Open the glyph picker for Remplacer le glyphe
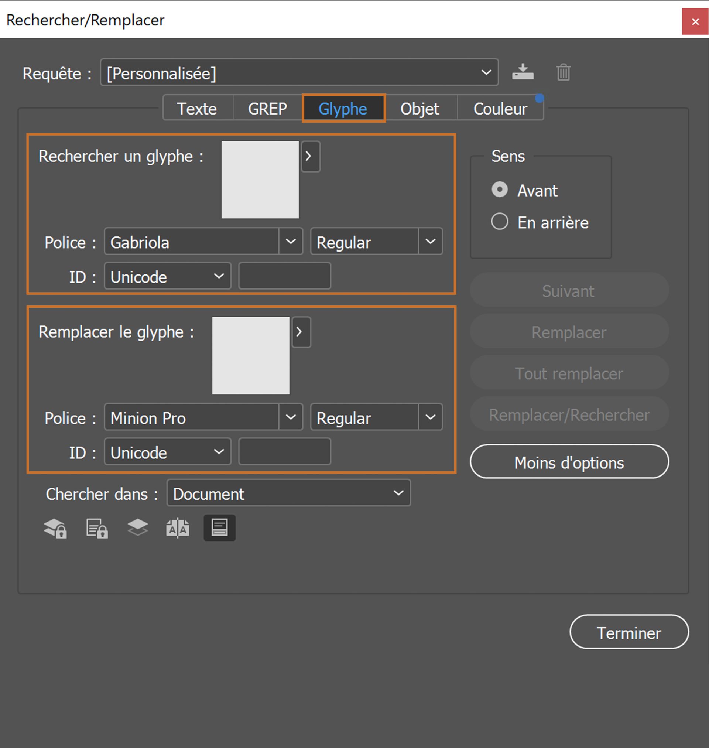Image resolution: width=709 pixels, height=748 pixels. (x=301, y=332)
